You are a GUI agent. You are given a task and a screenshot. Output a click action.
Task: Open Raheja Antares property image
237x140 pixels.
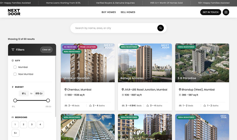[x=145, y=63]
